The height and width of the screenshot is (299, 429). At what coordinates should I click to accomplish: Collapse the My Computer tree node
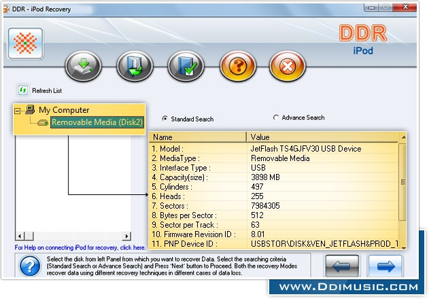click(x=17, y=111)
